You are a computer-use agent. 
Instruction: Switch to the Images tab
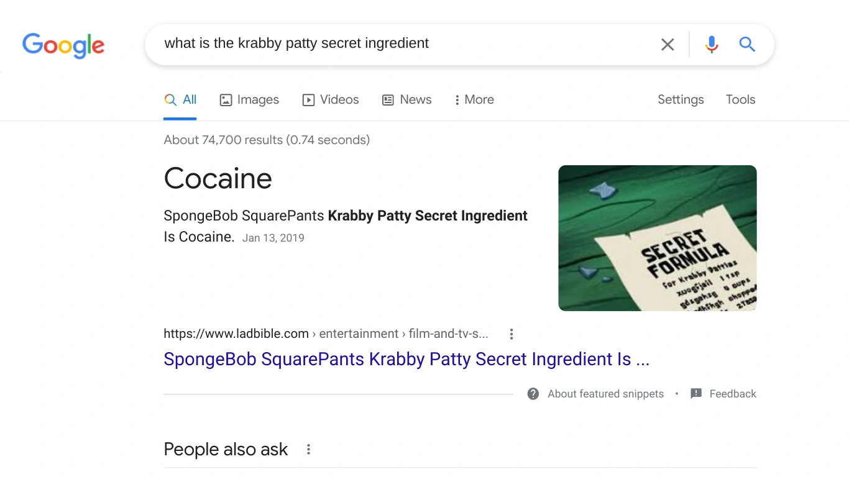(249, 99)
